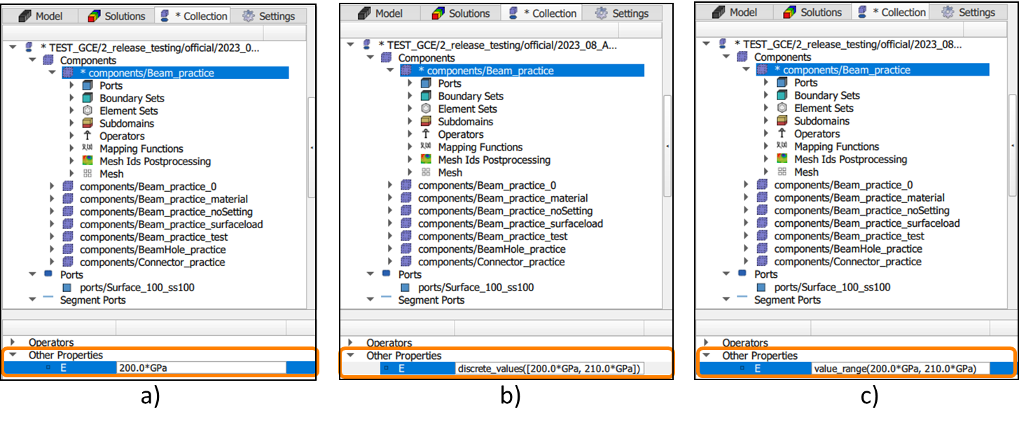Click the Operators arrow icon in panel a

pos(88,136)
